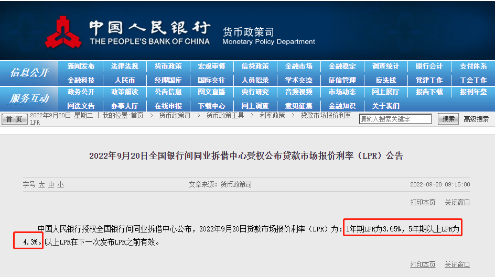Image resolution: width=495 pixels, height=277 pixels.
Task: Follow 货币政策工具 breadcrumb link
Action: [x=225, y=115]
